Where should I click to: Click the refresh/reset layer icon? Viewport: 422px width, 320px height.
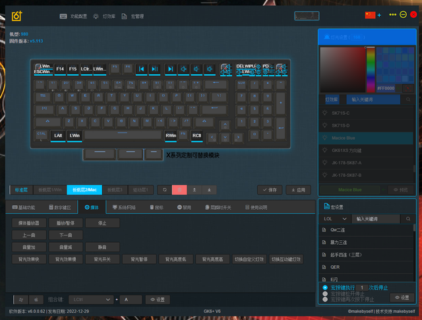click(x=165, y=190)
